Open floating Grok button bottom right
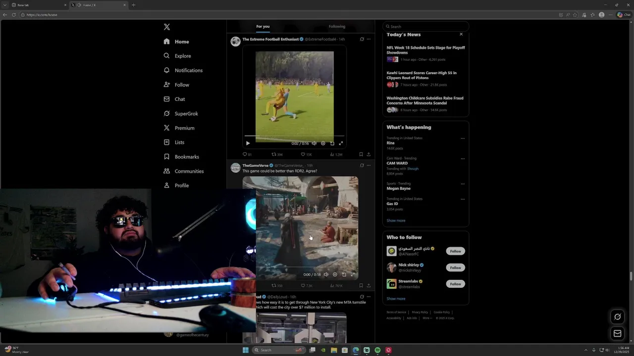 pyautogui.click(x=617, y=317)
